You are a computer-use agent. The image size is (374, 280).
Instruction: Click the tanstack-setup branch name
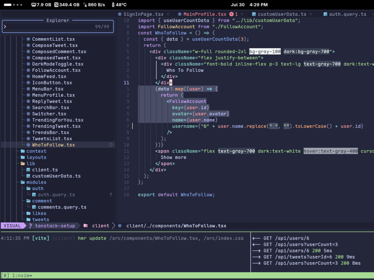(55, 226)
